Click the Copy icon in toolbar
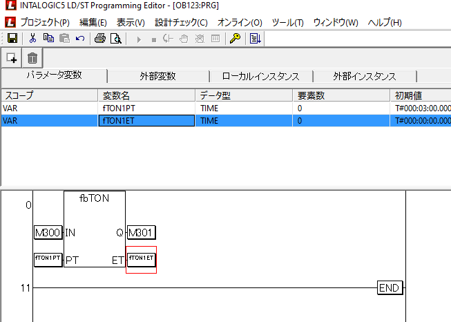 (48, 39)
